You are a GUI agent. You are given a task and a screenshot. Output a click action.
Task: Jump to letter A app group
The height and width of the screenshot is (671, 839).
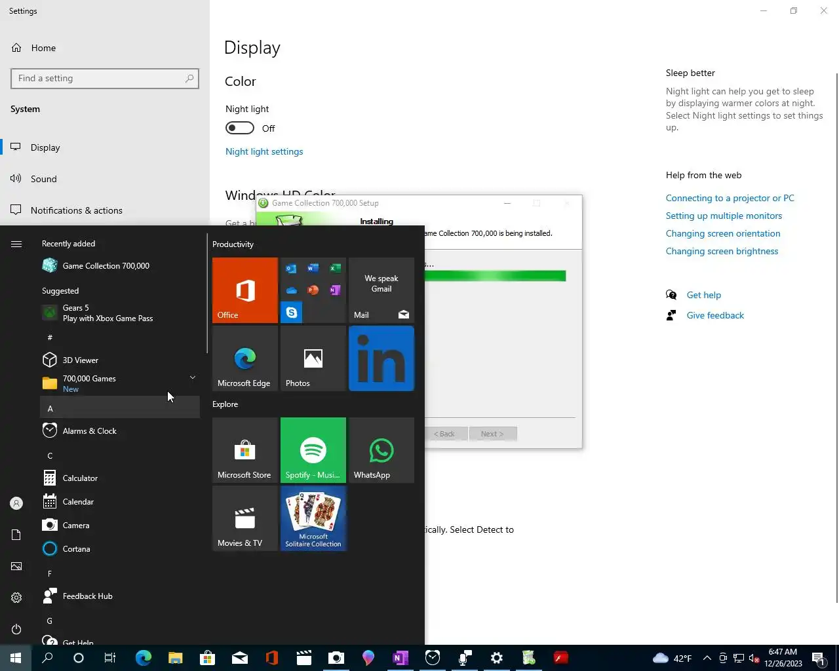120,408
